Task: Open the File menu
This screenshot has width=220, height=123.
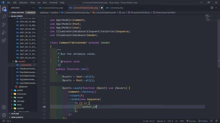Action: pyautogui.click(x=9, y=2)
